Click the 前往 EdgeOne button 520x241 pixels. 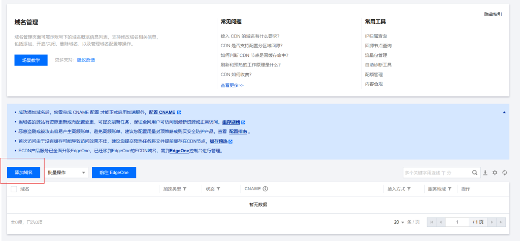[x=114, y=173]
